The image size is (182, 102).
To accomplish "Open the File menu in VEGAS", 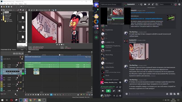I will click(2, 4).
